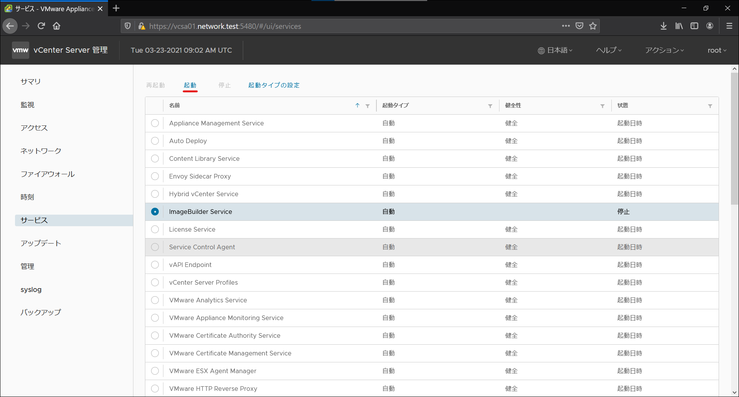
Task: Click Service Control Agent row name
Action: (x=202, y=247)
